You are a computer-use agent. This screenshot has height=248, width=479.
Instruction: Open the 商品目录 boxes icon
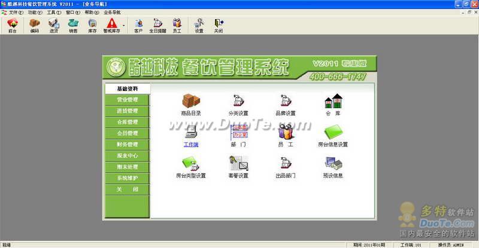pos(191,100)
